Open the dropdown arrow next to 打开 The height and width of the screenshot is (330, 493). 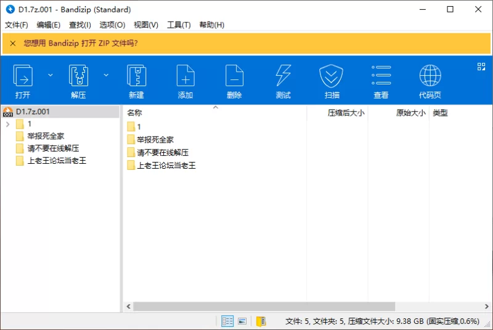(x=51, y=75)
